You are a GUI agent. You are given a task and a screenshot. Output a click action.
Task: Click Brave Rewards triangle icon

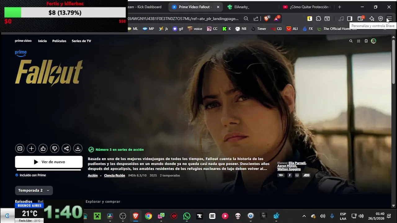[276, 19]
